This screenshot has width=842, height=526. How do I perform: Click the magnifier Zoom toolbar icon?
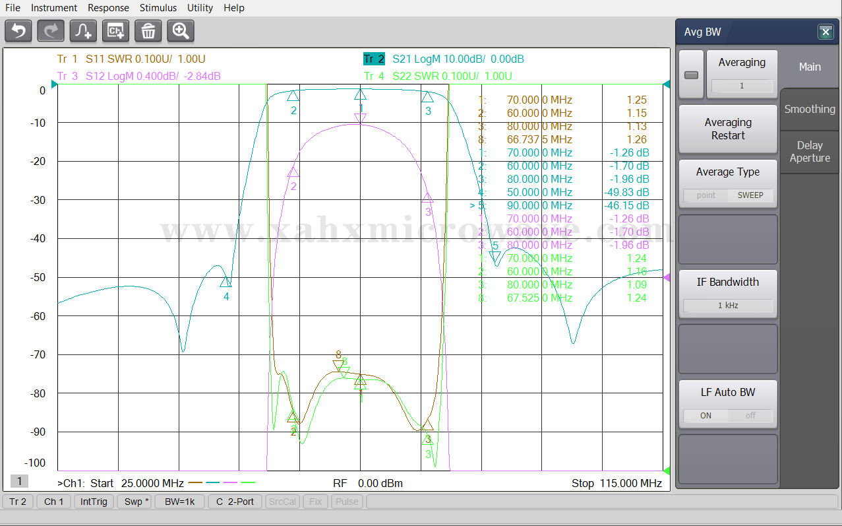click(x=181, y=31)
